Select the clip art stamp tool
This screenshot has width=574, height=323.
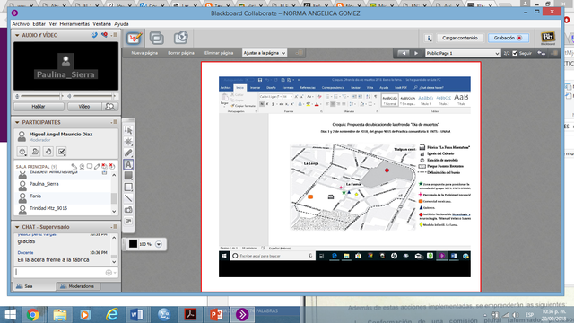pyautogui.click(x=128, y=222)
